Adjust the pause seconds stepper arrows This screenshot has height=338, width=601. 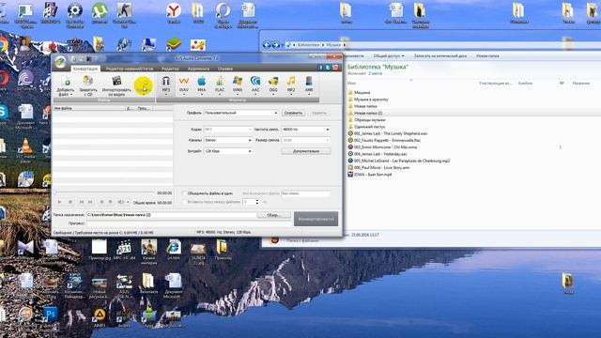(257, 202)
